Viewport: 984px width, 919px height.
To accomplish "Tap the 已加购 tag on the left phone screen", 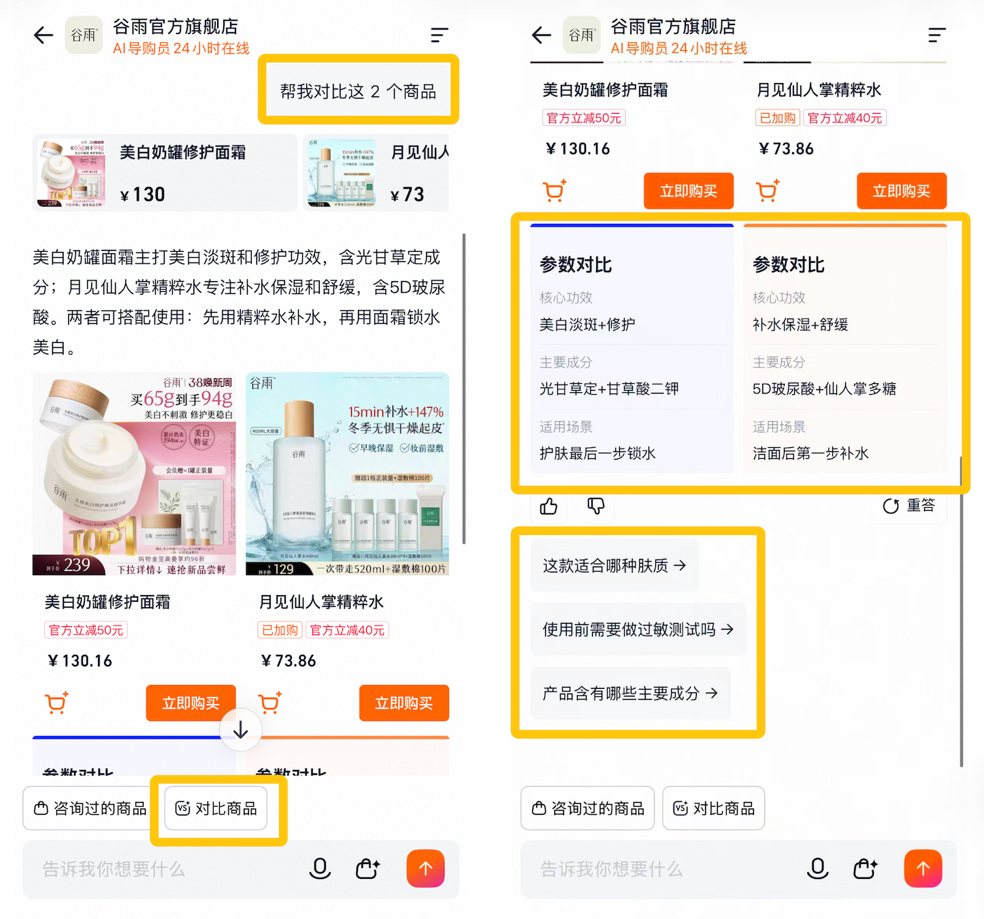I will (x=280, y=630).
